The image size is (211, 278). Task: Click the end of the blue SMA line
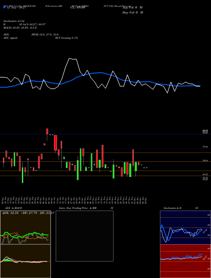coord(200,86)
